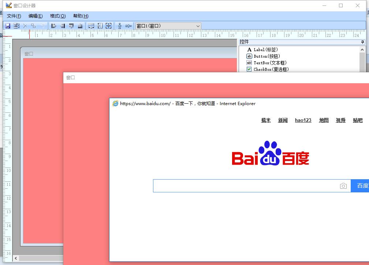Click the Align top edges icon

click(x=71, y=26)
